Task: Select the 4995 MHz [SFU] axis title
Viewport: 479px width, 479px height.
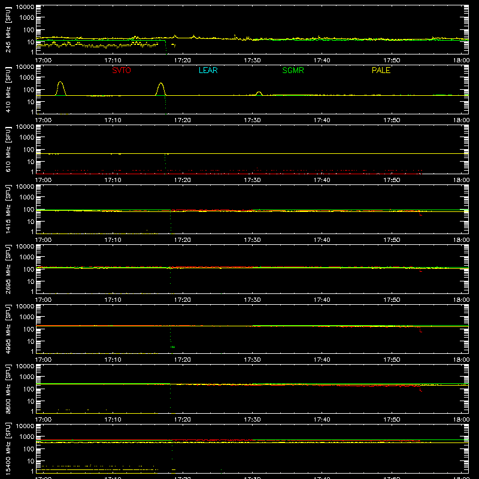Action: pos(8,329)
